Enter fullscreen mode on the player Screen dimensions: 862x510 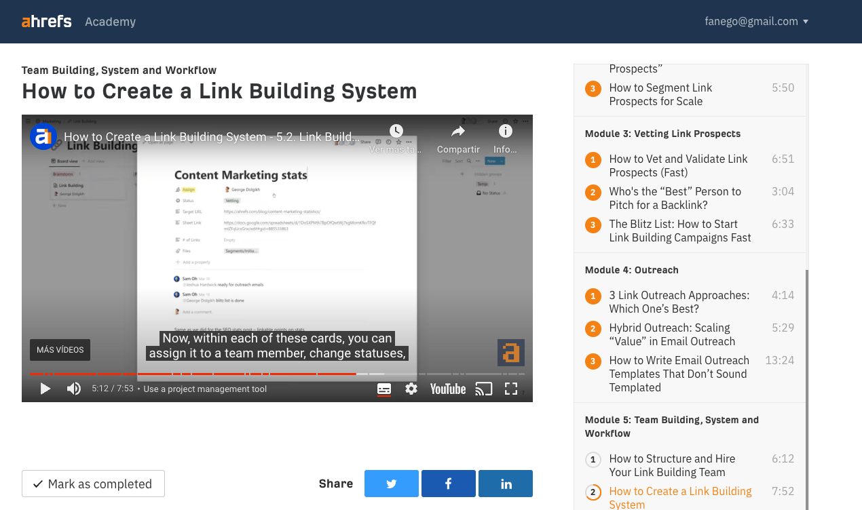pos(510,389)
